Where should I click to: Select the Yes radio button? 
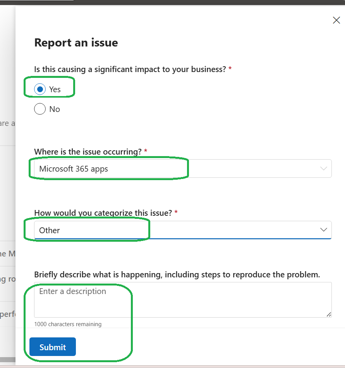coord(40,89)
